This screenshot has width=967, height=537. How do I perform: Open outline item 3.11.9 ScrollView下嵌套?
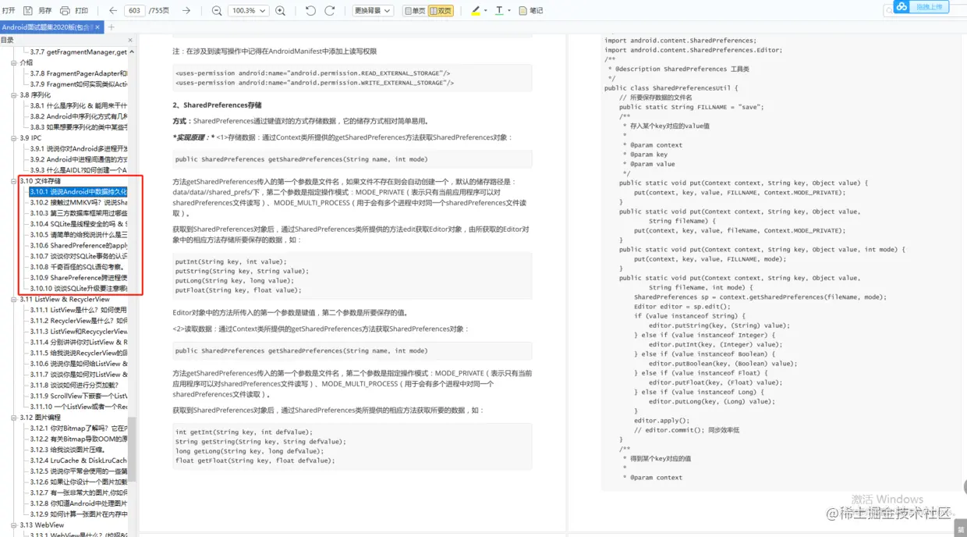78,396
